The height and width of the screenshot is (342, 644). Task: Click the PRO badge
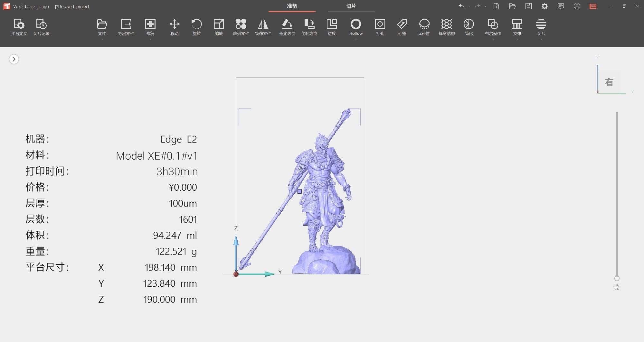593,6
